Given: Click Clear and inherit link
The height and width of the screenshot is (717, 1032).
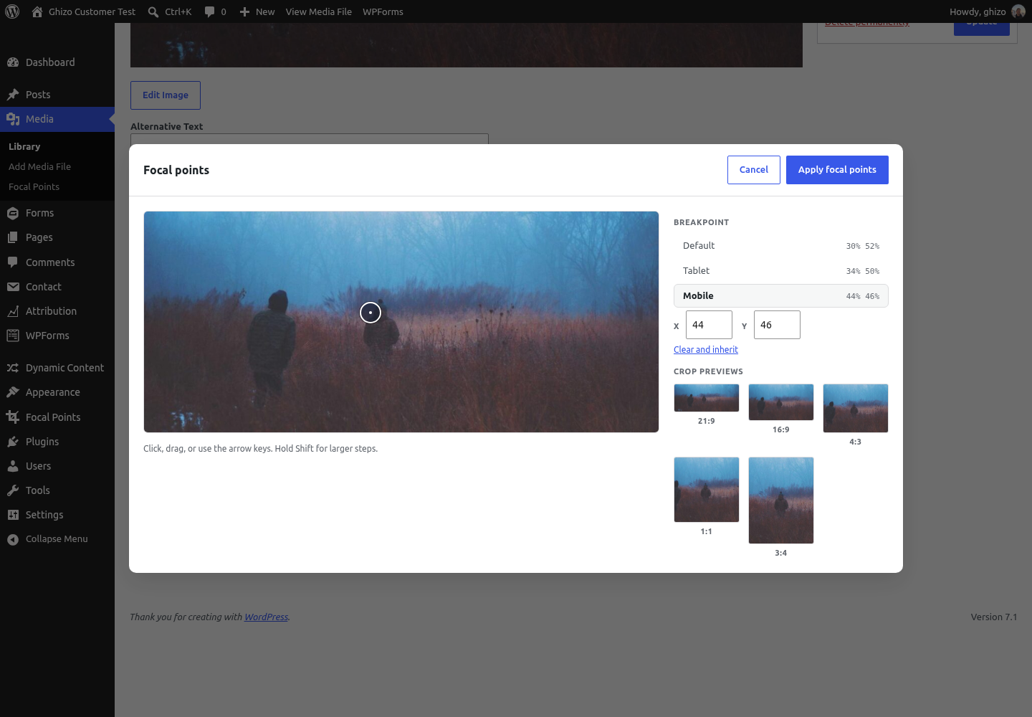Looking at the screenshot, I should click(x=706, y=350).
